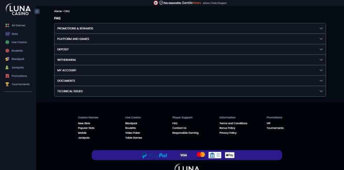Click the Roulette sidebar icon
This screenshot has width=344, height=170.
(7, 50)
